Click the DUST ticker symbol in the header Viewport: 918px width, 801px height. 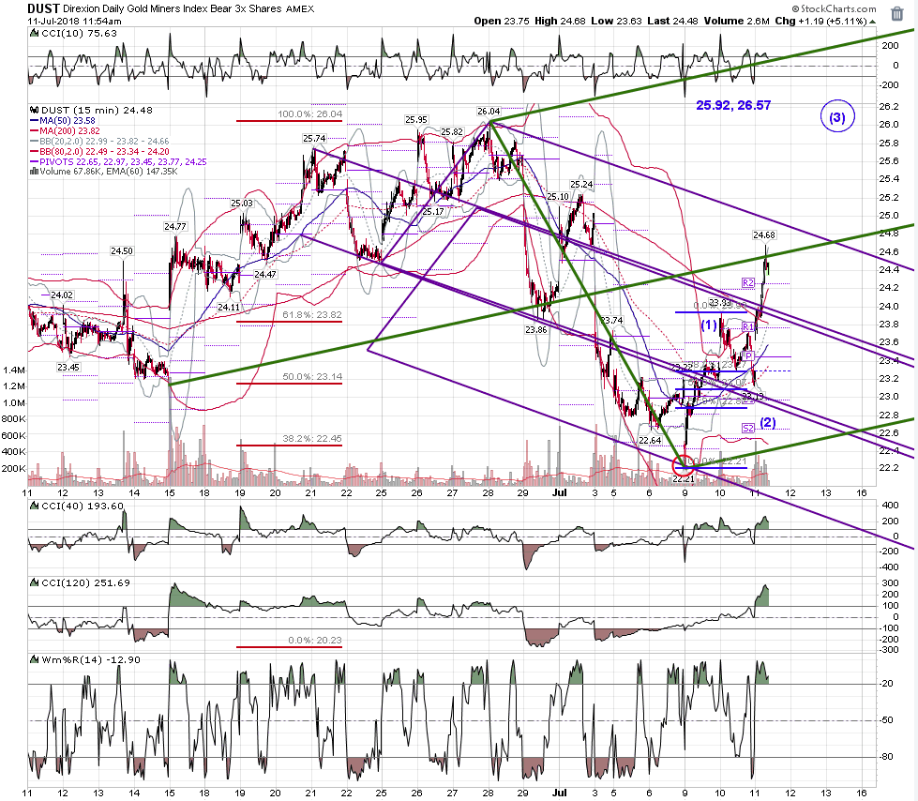tap(43, 8)
